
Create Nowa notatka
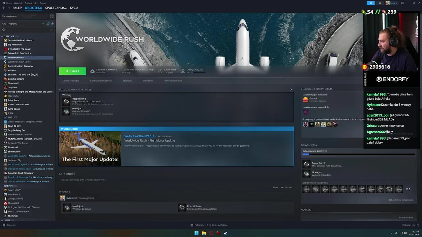[x=406, y=218]
